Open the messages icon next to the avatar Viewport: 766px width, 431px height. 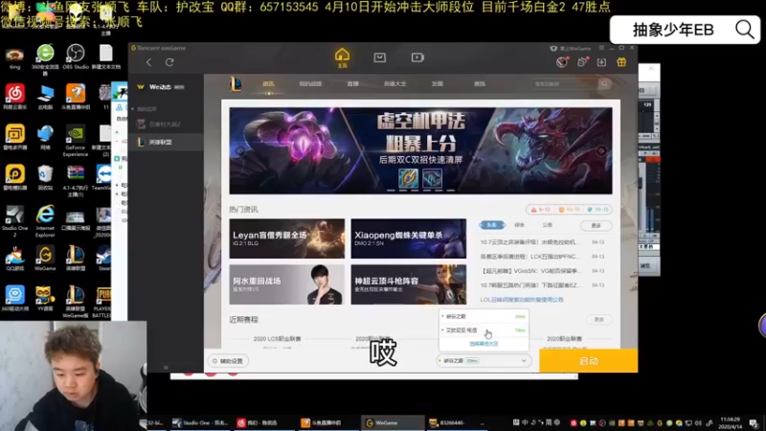click(x=582, y=62)
